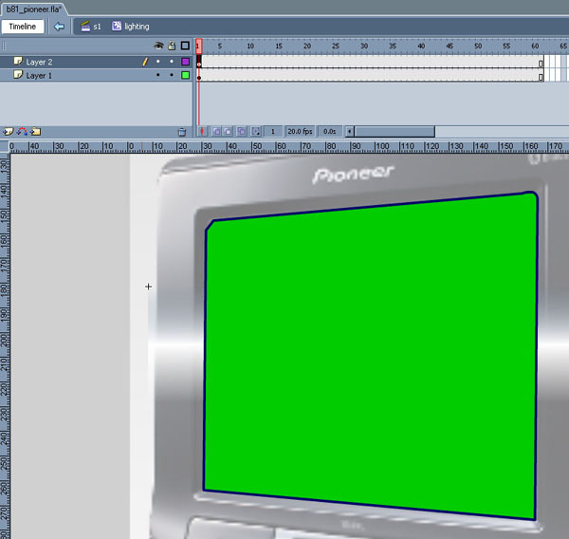Select Layer 2 keyframe at frame 1
The width and height of the screenshot is (569, 539).
(x=199, y=62)
